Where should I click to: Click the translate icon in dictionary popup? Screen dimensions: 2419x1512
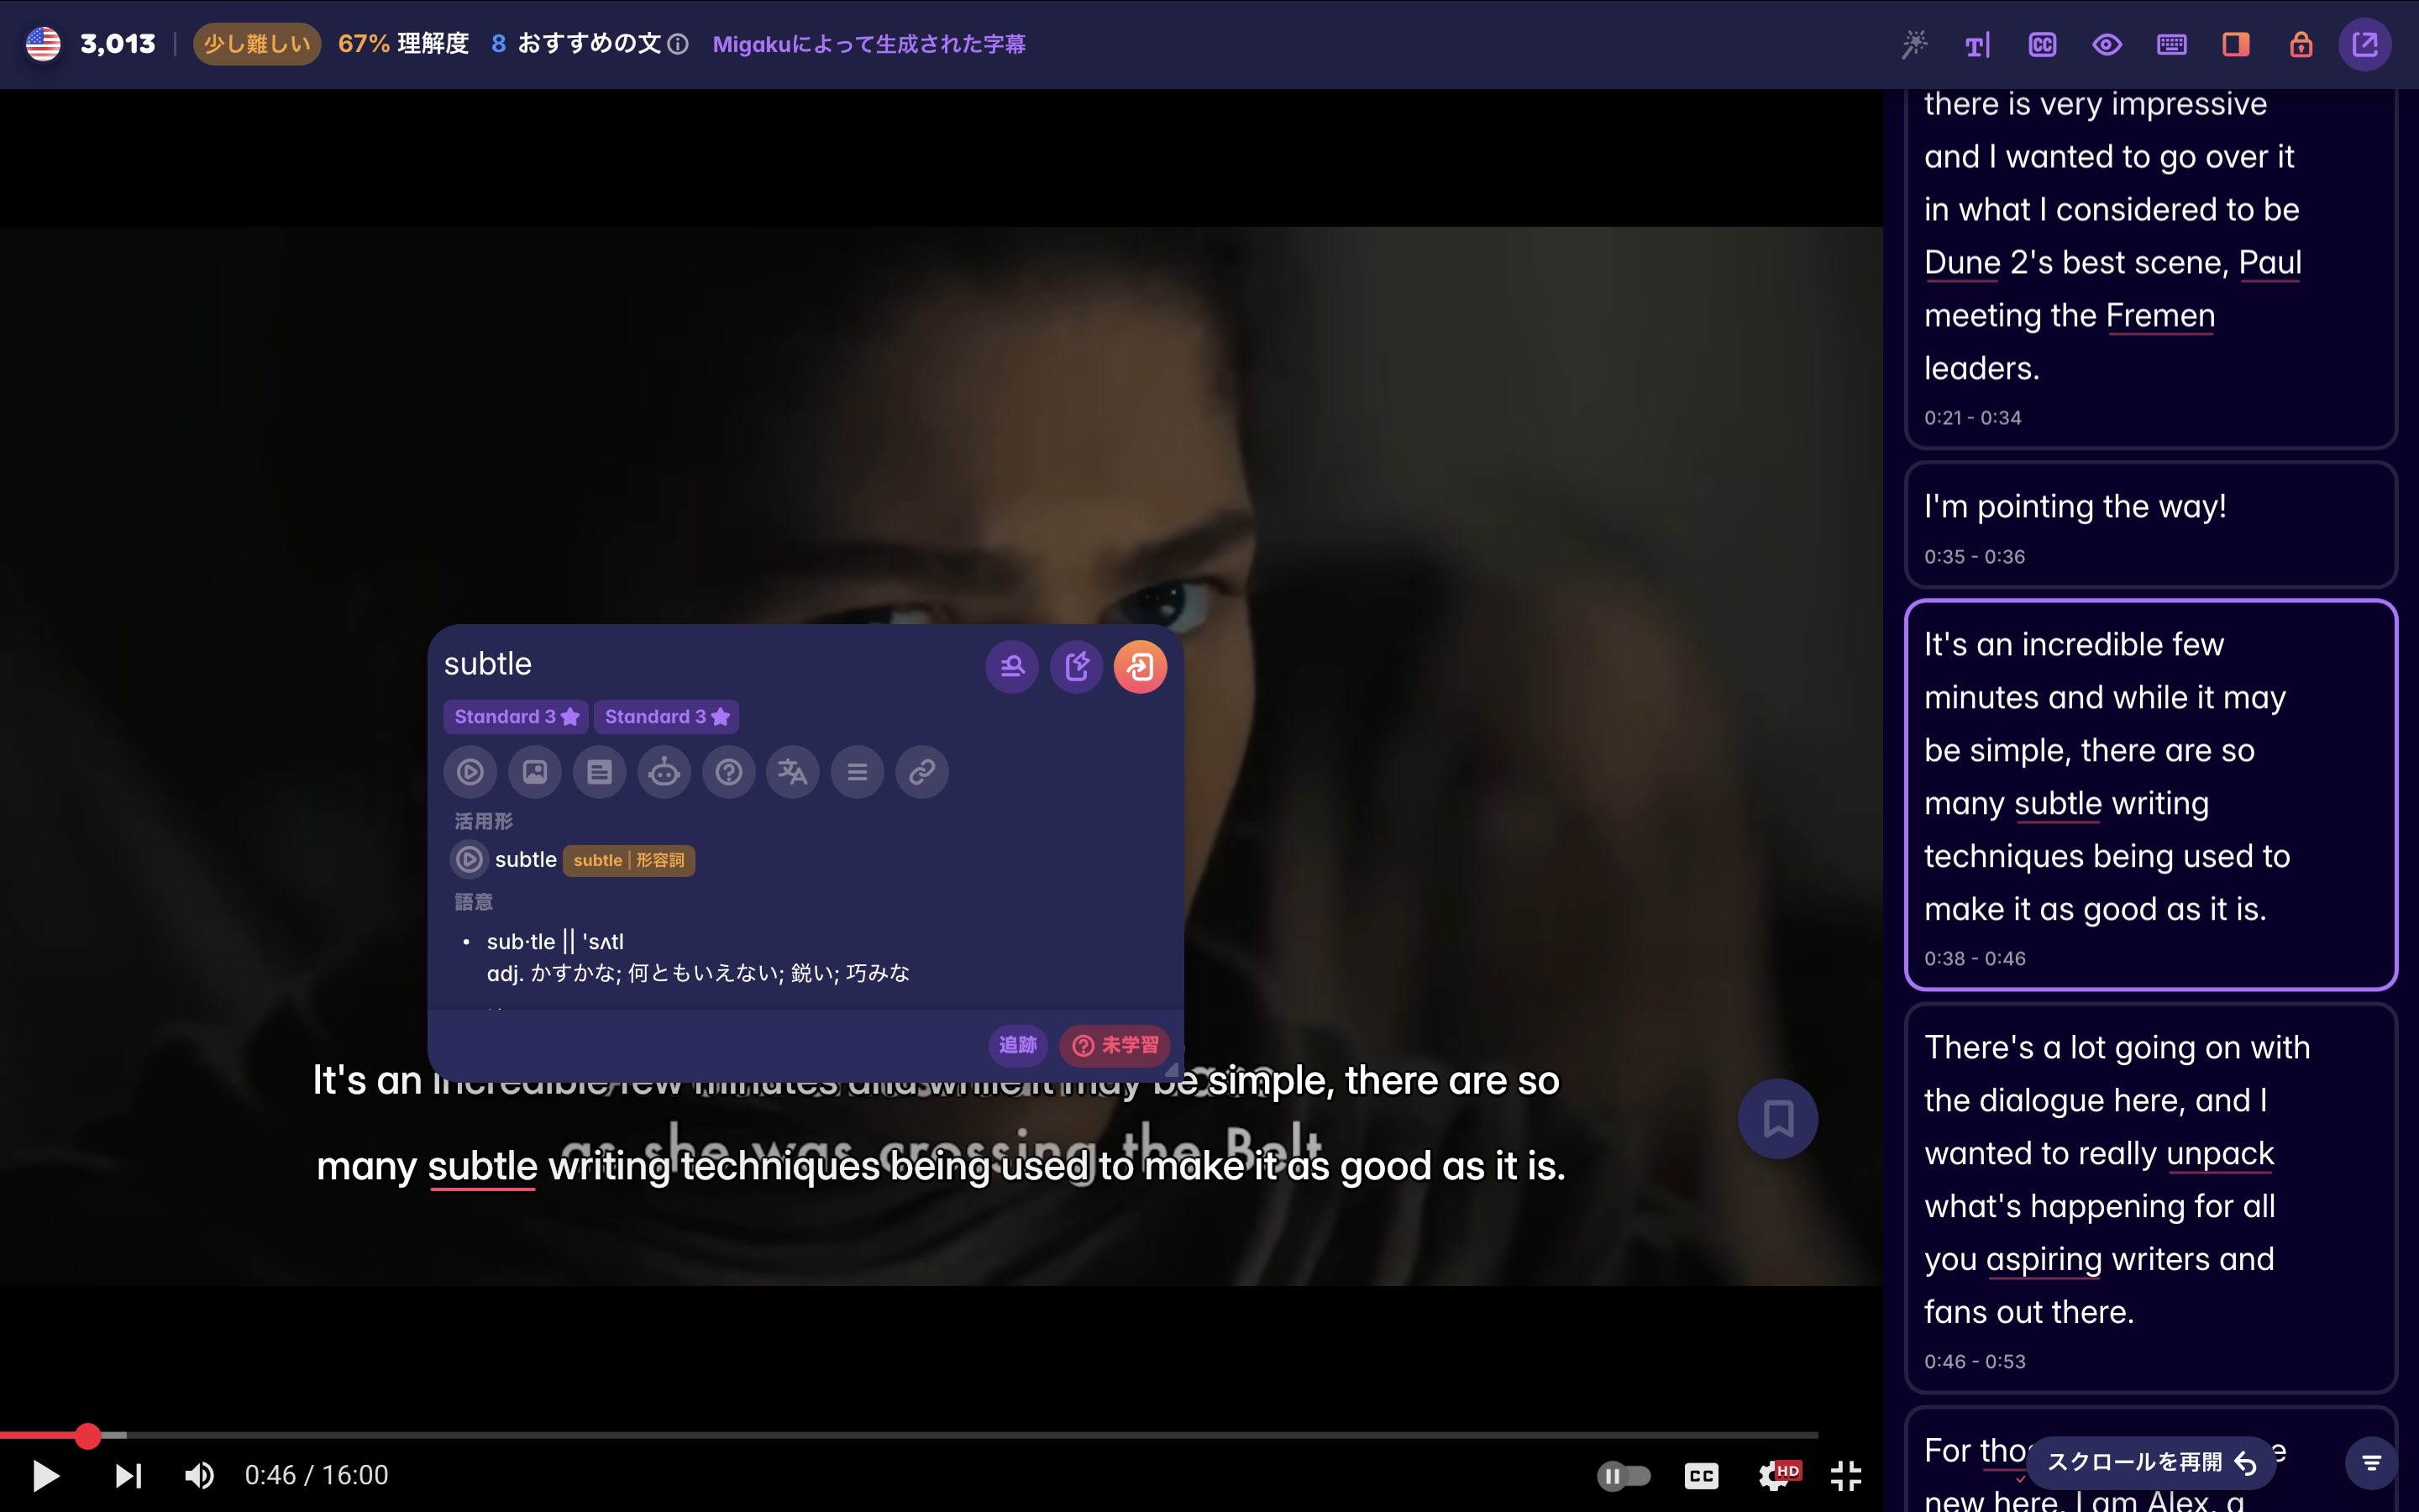pyautogui.click(x=793, y=772)
